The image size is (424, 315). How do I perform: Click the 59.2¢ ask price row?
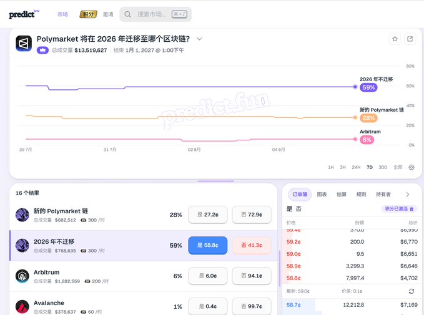(352, 242)
